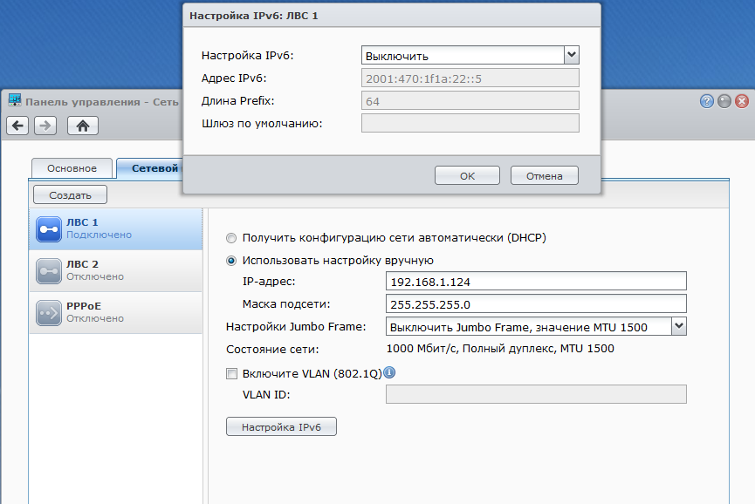This screenshot has width=755, height=504.
Task: Click the back arrow navigation button
Action: coord(17,126)
